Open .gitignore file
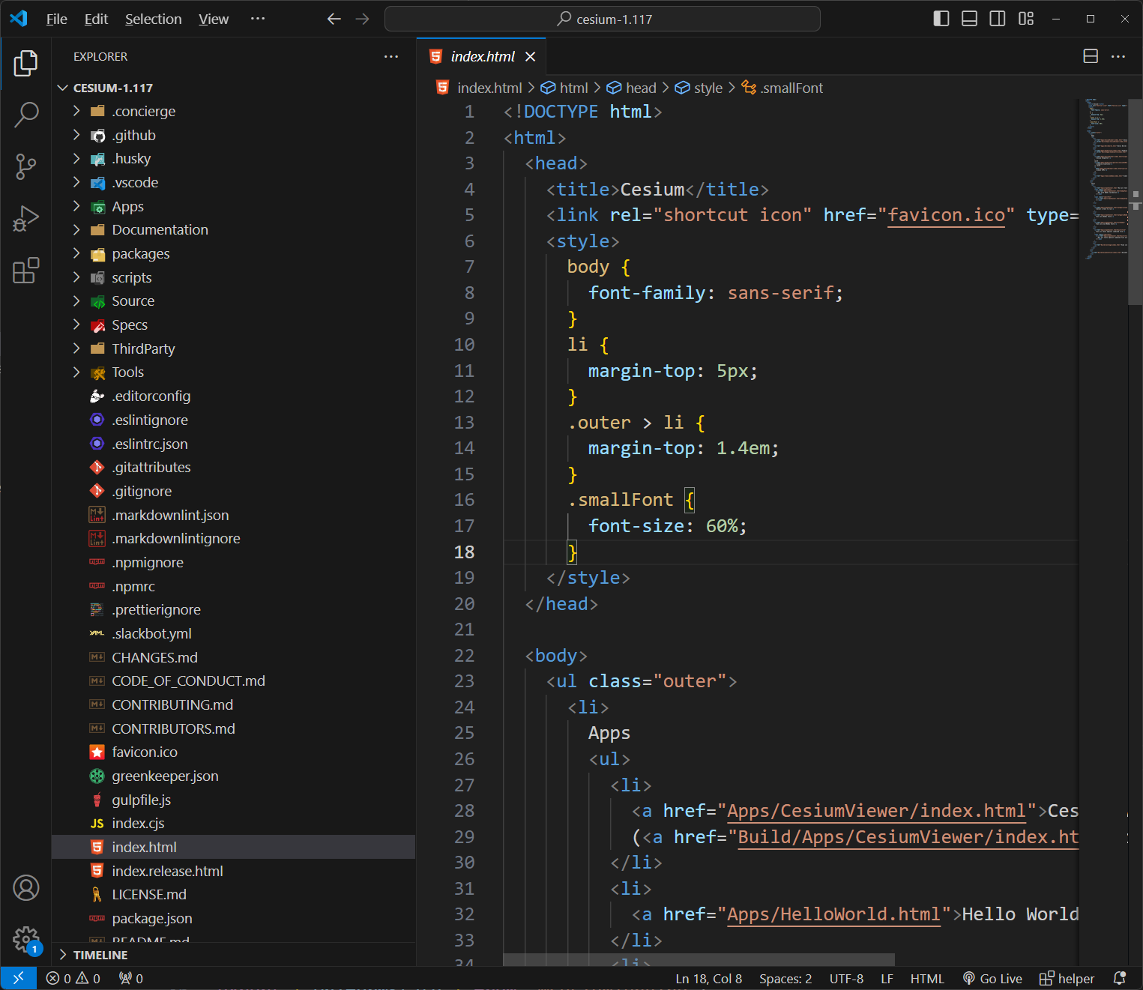1143x990 pixels. (234, 491)
